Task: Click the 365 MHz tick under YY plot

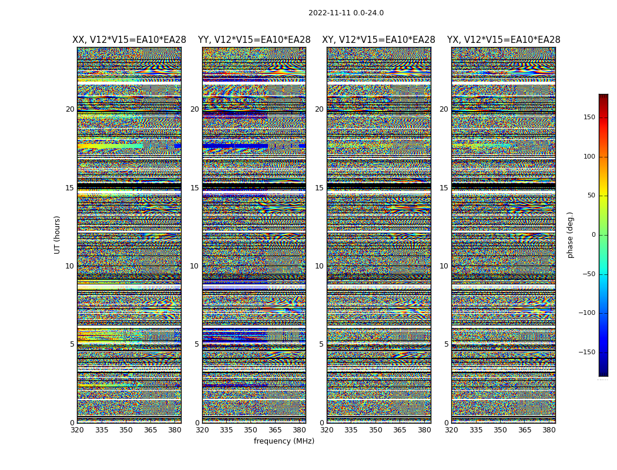Action: [275, 430]
